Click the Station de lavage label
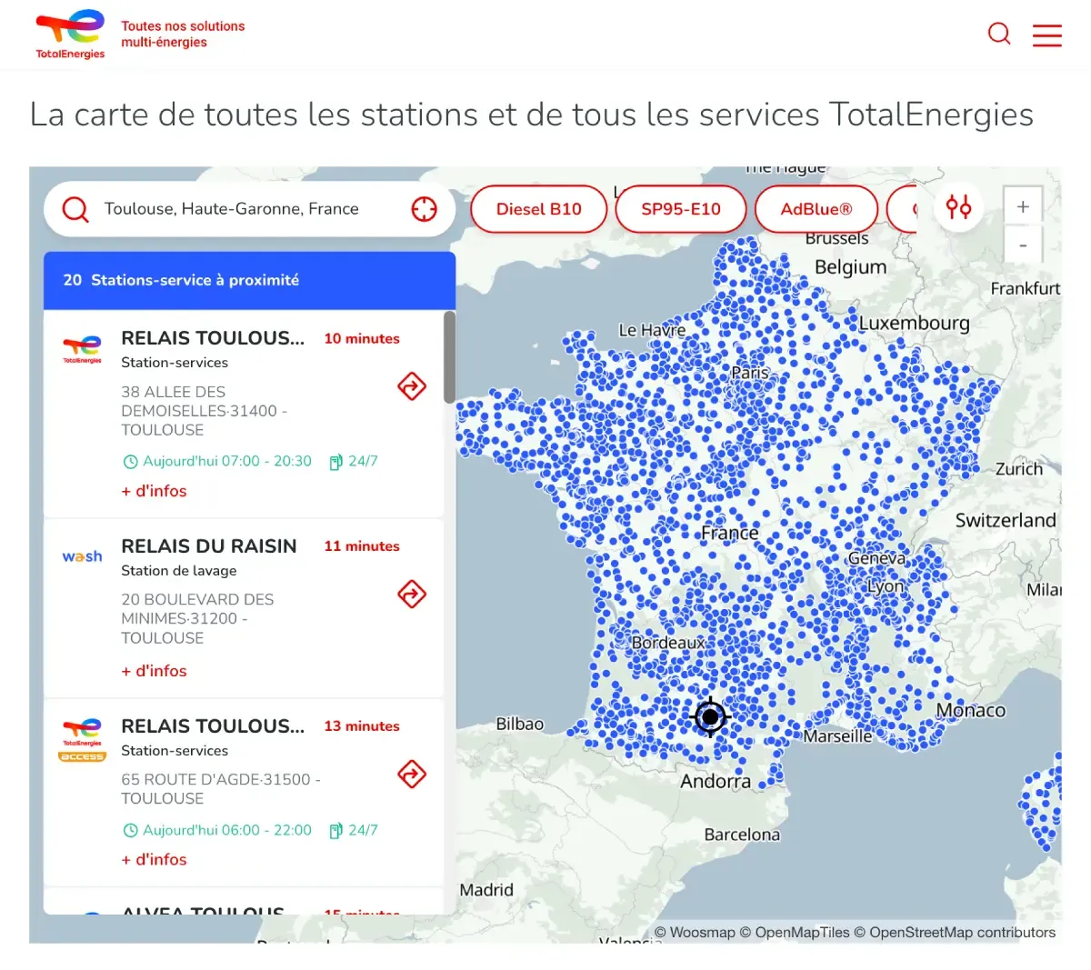This screenshot has height=970, width=1091. pos(179,571)
